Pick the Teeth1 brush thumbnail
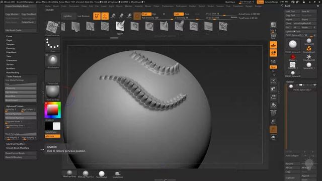Screen dimensions: 322x181 pos(120,27)
